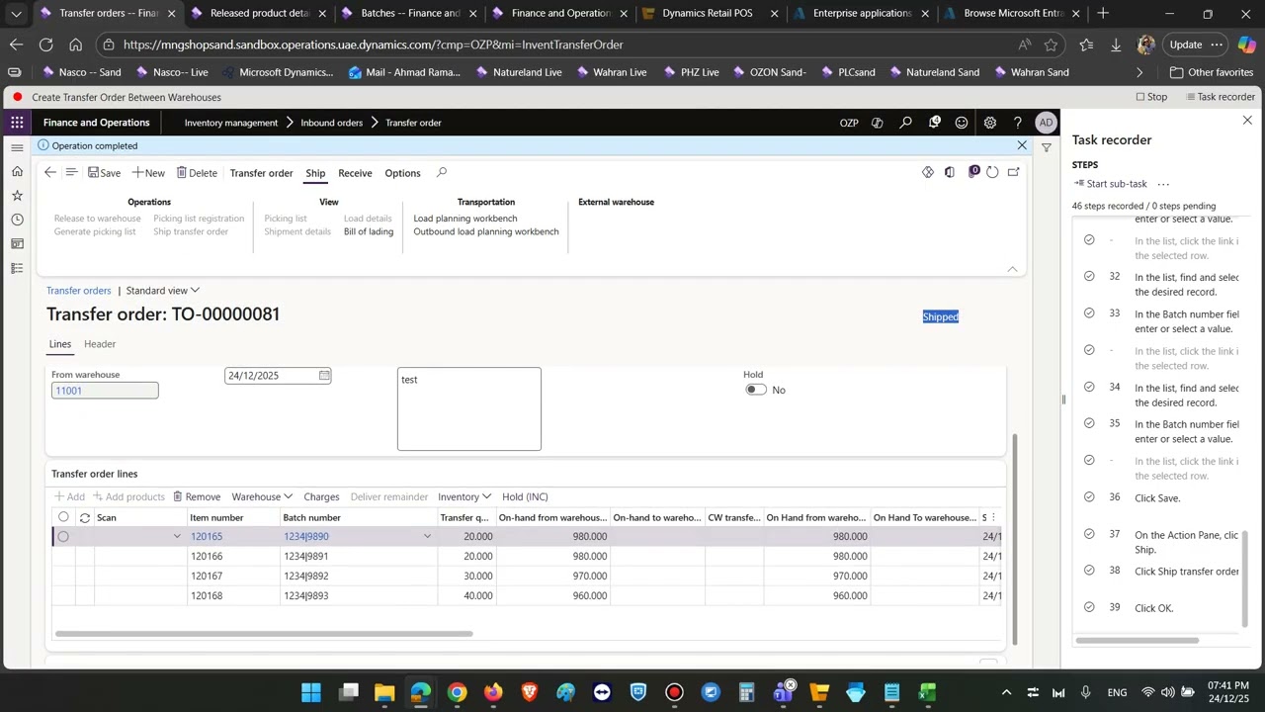Click Delete on the action pane
The image size is (1265, 712).
[197, 173]
